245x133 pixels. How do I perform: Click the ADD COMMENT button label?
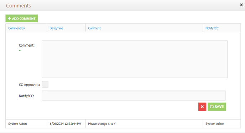(24, 18)
